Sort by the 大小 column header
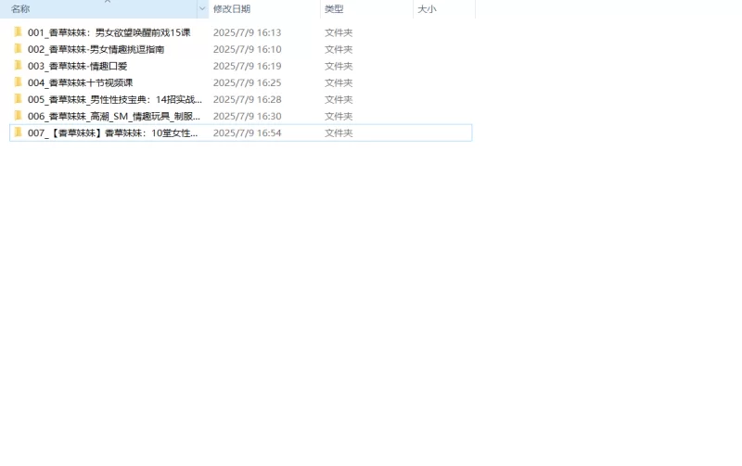This screenshot has width=742, height=466. [x=427, y=9]
